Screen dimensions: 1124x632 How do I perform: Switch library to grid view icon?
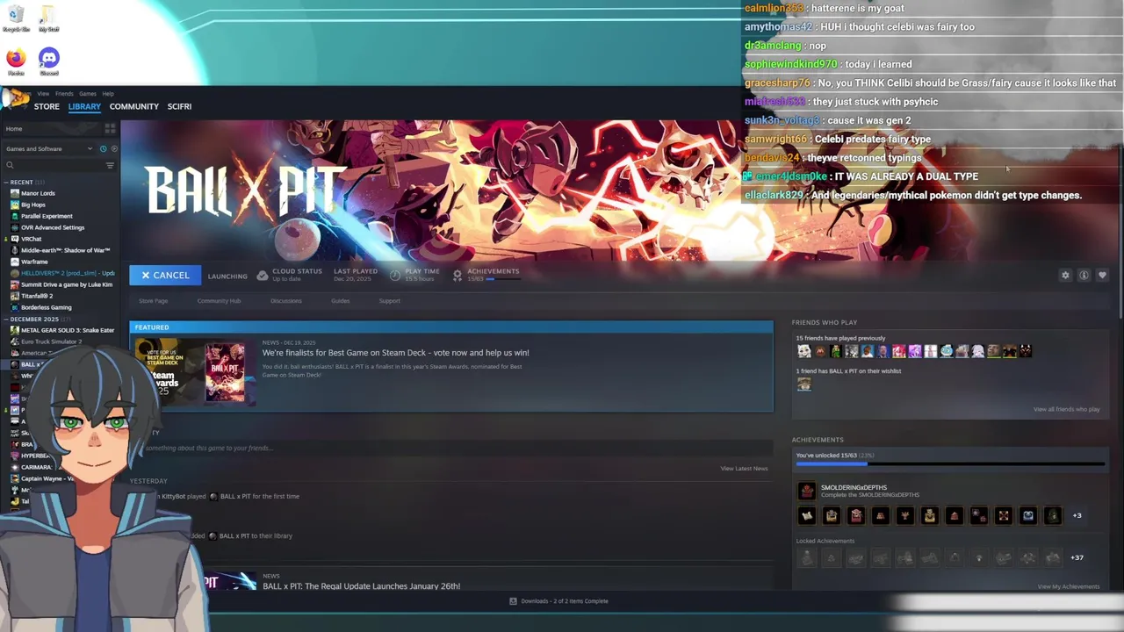110,128
